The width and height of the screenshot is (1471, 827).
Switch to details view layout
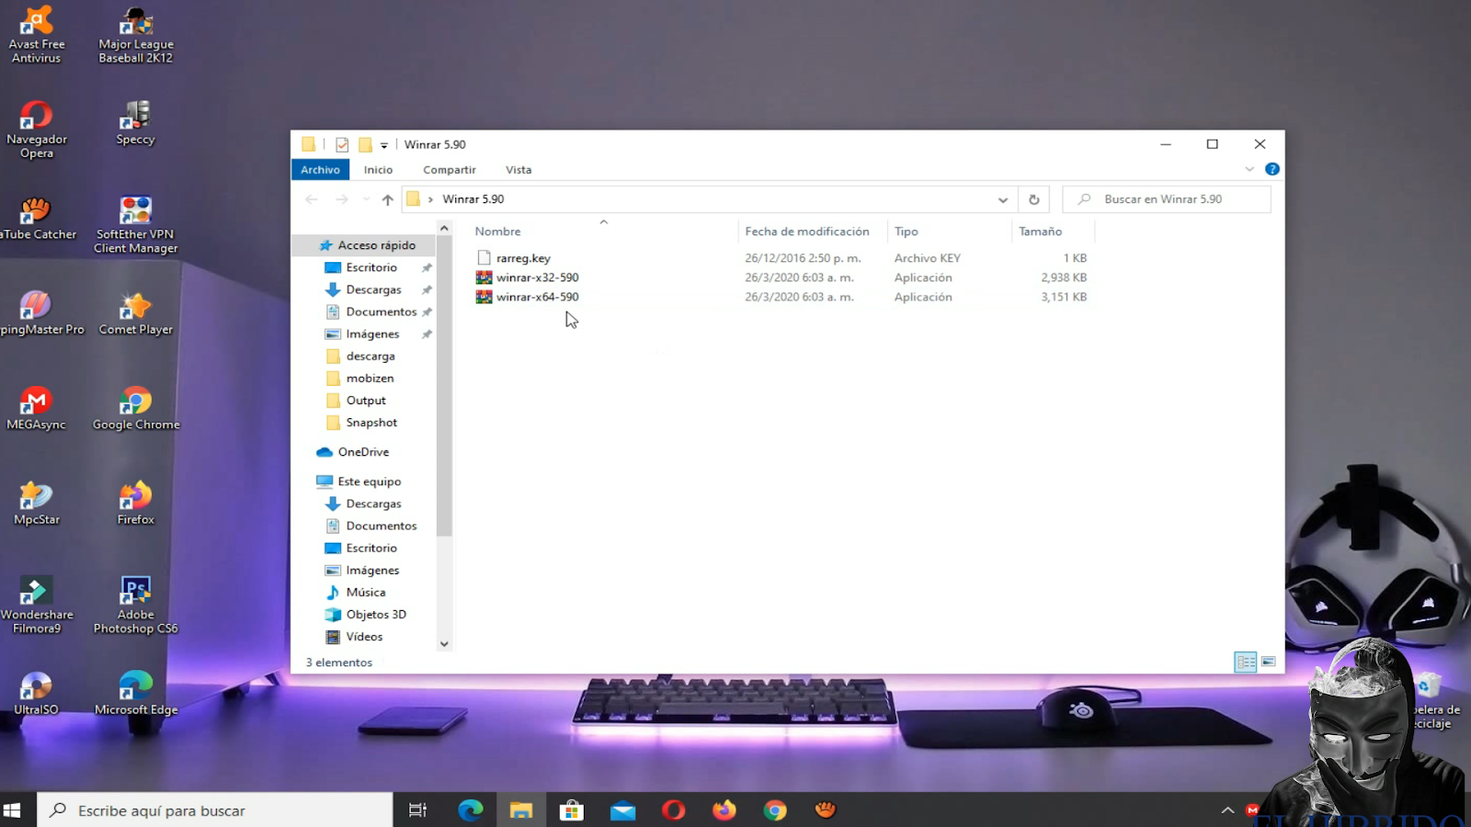pos(1246,662)
